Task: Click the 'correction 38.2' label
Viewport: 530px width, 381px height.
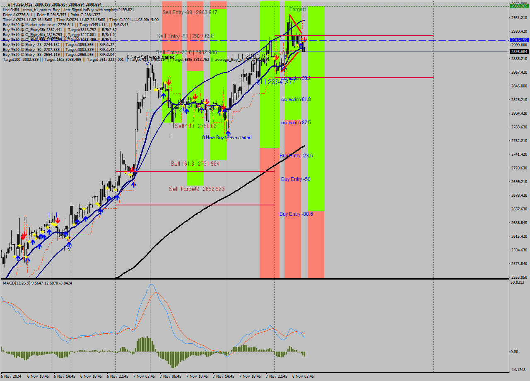Action: (296, 78)
